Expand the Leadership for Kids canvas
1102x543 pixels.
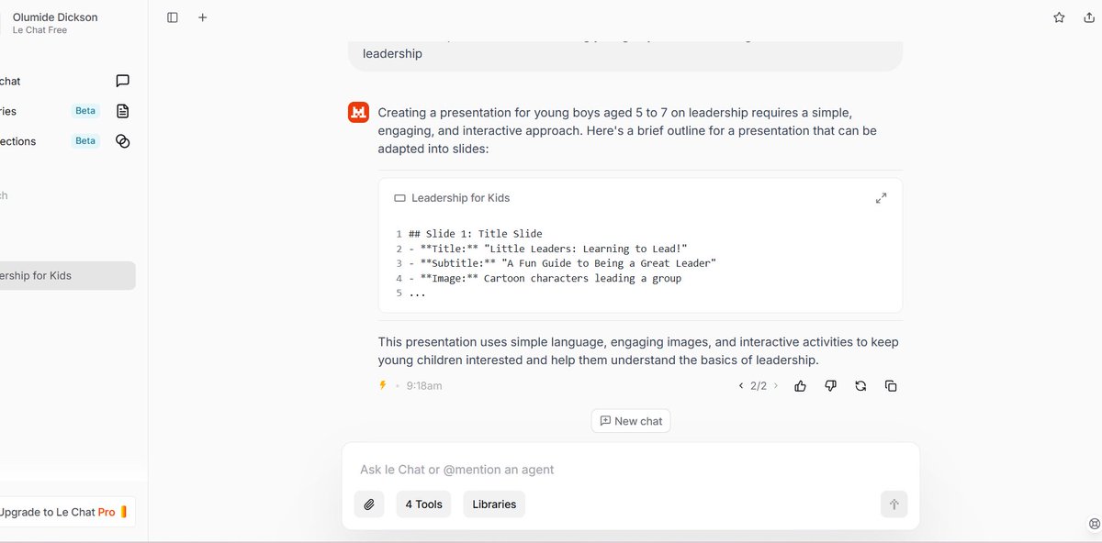[881, 198]
